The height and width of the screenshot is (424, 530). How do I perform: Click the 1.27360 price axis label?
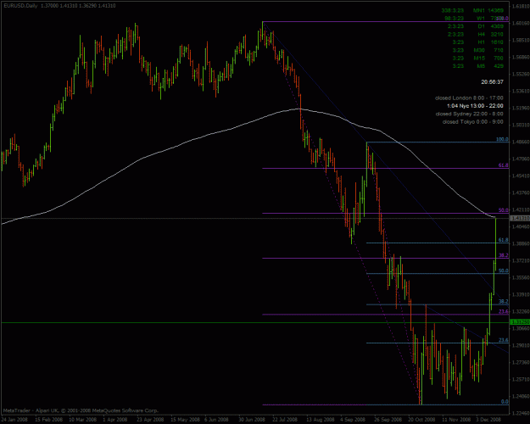click(x=521, y=362)
